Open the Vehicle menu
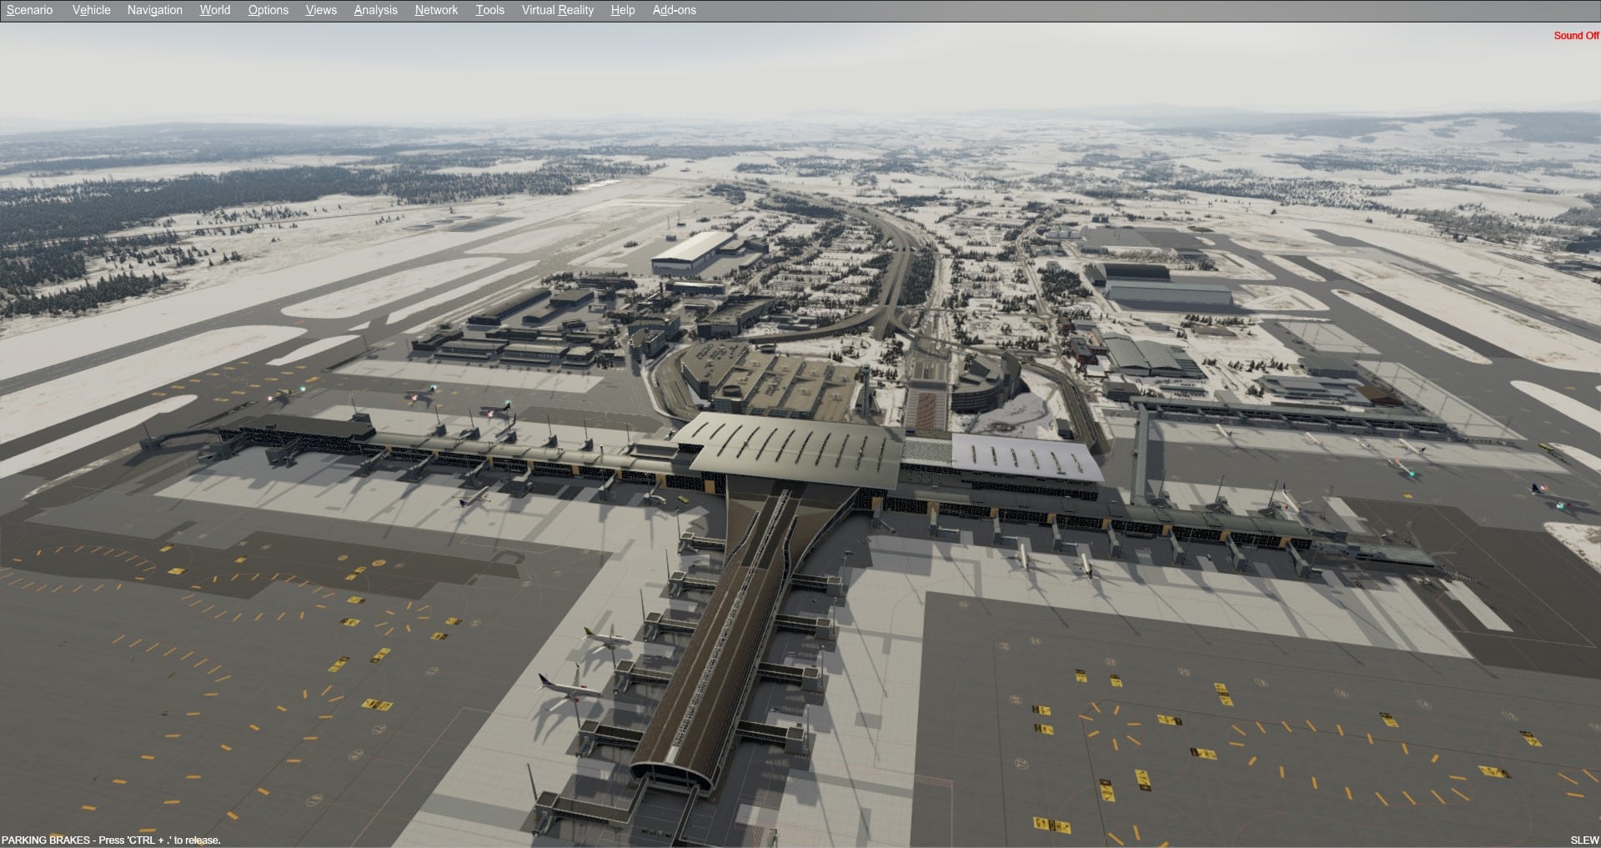Image resolution: width=1601 pixels, height=848 pixels. (91, 10)
